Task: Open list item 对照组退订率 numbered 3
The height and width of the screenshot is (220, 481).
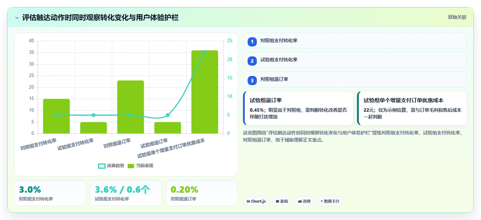Action: [x=355, y=79]
